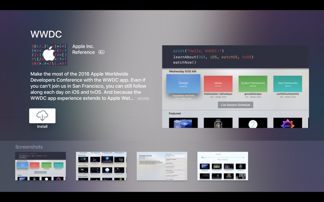The image size is (324, 202).
Task: Click the number 2 circle thumbnail in large preview
Action: 253,123
